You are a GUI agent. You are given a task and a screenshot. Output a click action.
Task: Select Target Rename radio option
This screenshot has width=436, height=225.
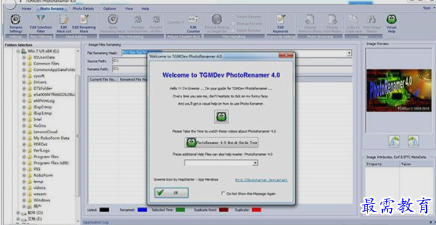(x=233, y=31)
